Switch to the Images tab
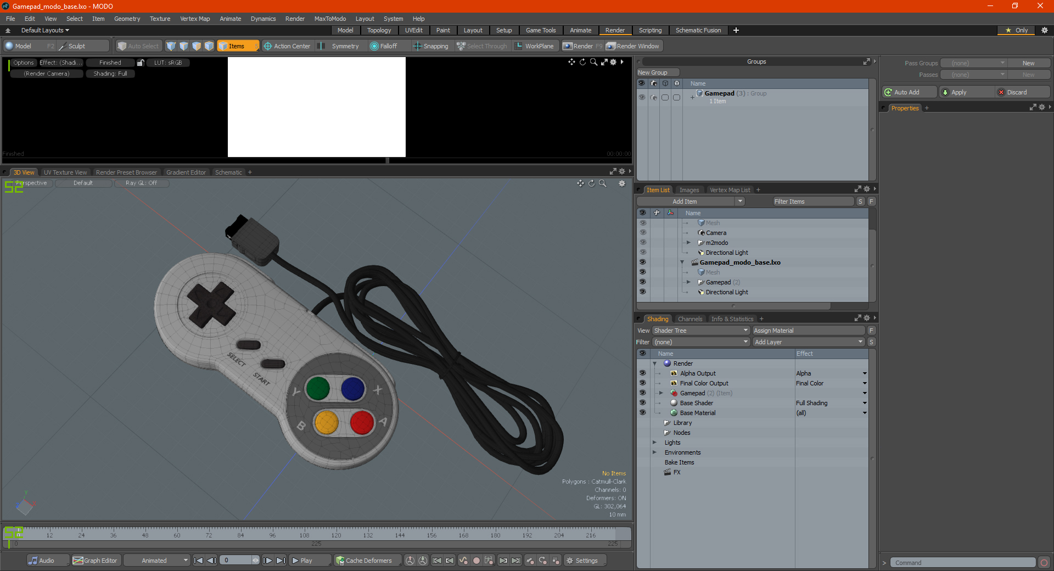The image size is (1054, 571). tap(689, 190)
